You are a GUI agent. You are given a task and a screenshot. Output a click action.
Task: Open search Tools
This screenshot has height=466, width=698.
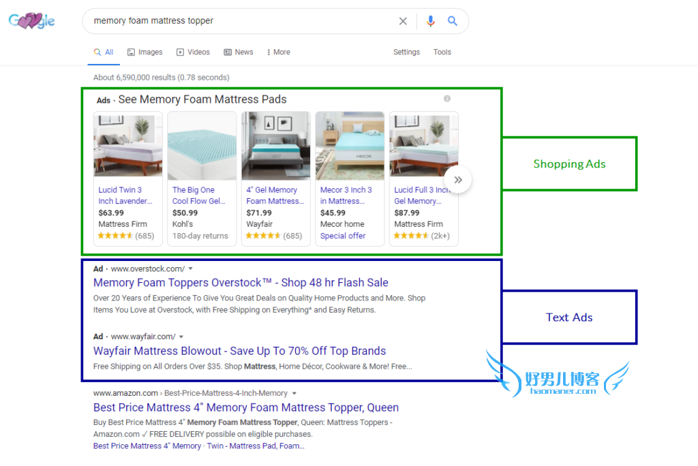click(442, 52)
